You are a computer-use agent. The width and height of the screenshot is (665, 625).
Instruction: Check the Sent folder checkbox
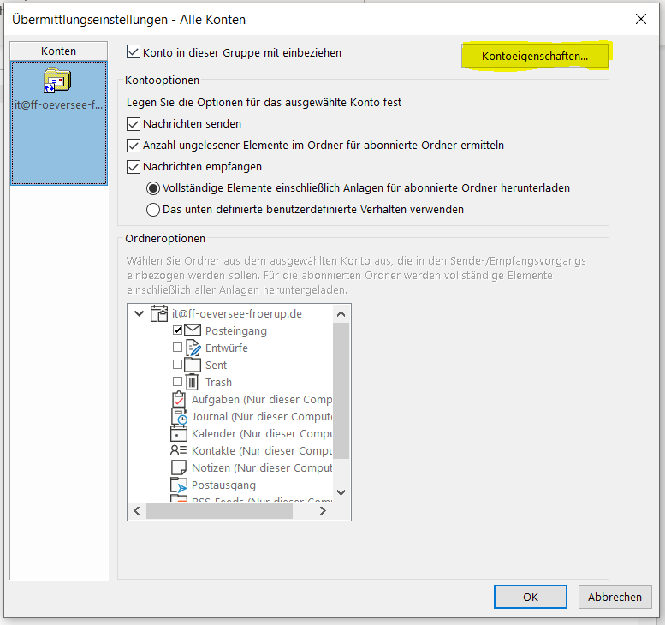click(x=177, y=365)
